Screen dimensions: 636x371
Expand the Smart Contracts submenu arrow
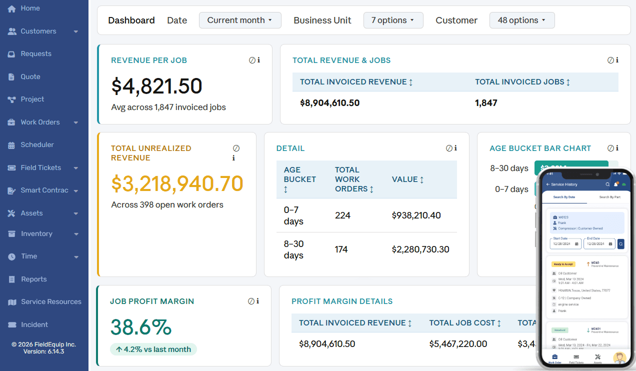pos(76,191)
